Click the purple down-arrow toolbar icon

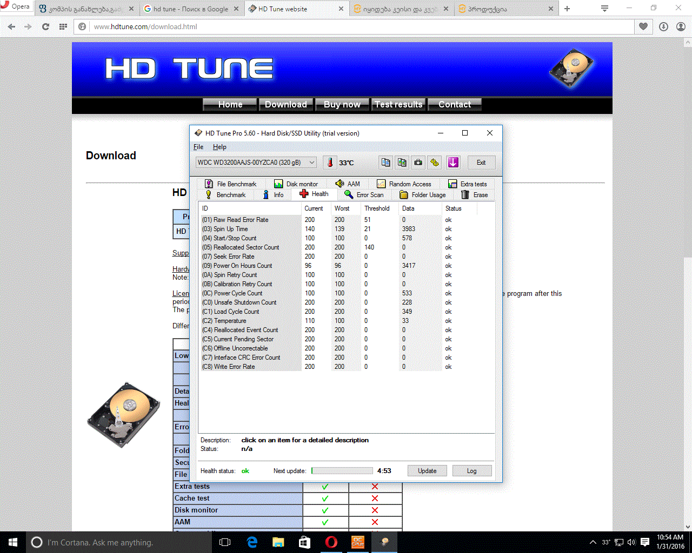tap(453, 163)
